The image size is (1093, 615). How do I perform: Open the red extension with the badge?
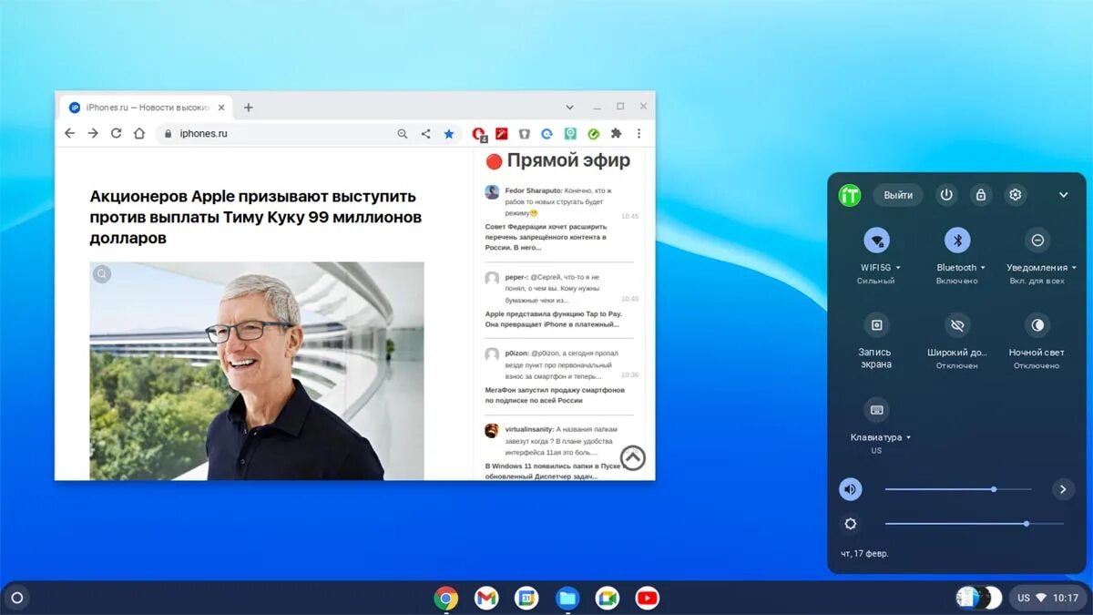tap(479, 134)
